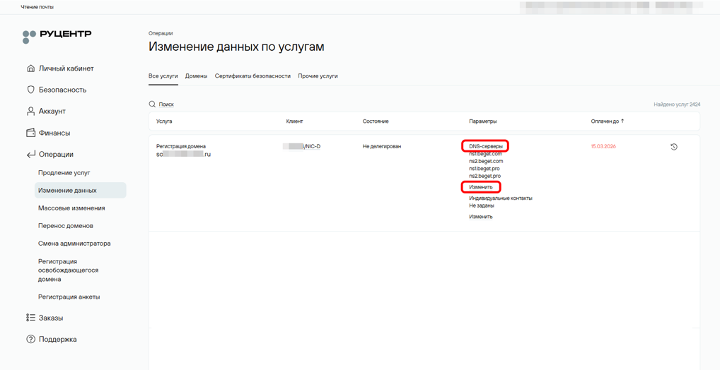
Task: Open Регистрация освобождающегося домена
Action: click(69, 270)
